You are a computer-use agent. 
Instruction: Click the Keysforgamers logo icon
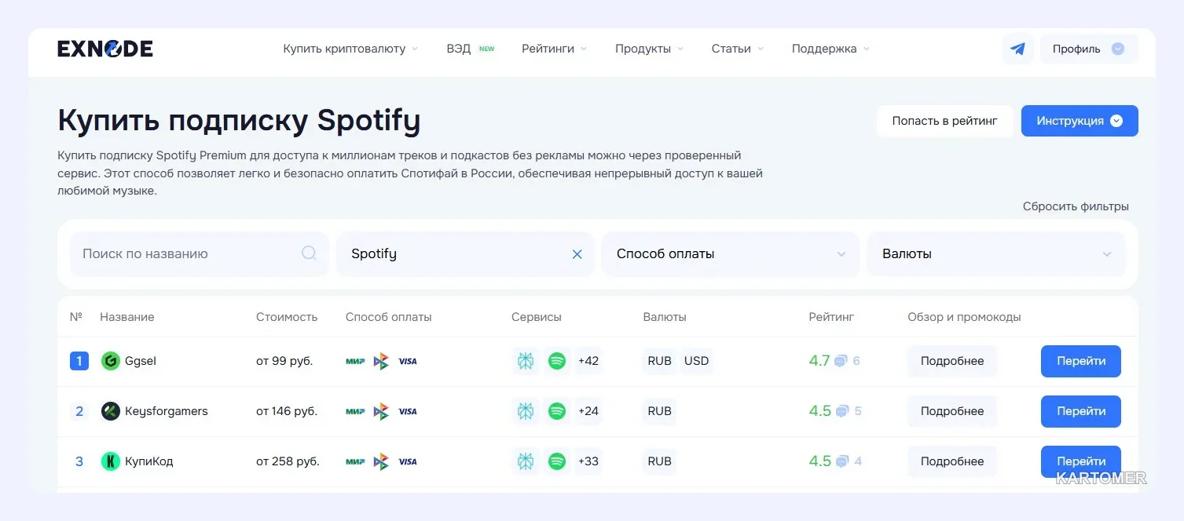111,411
